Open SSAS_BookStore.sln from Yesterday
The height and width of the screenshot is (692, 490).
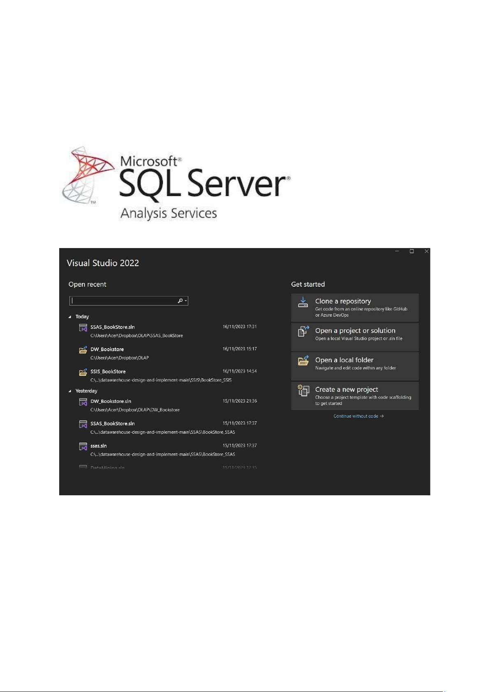pos(168,428)
